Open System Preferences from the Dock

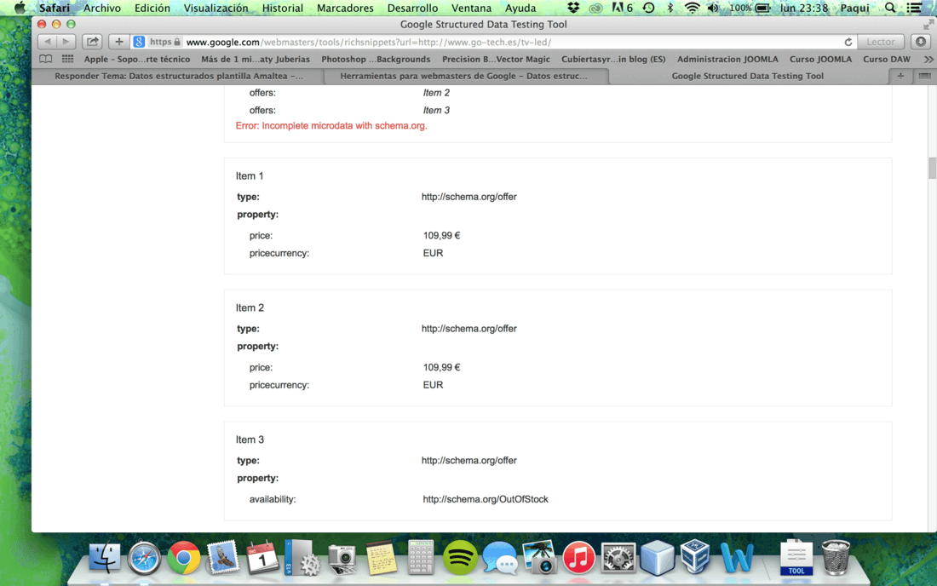618,557
